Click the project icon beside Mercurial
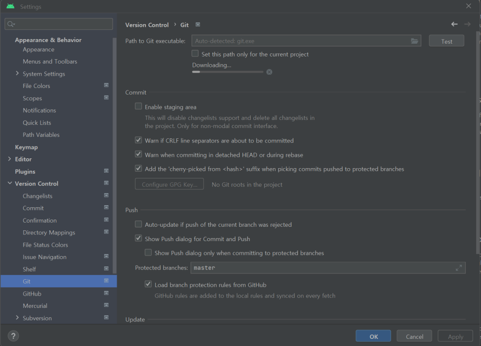The image size is (481, 346). 106,305
